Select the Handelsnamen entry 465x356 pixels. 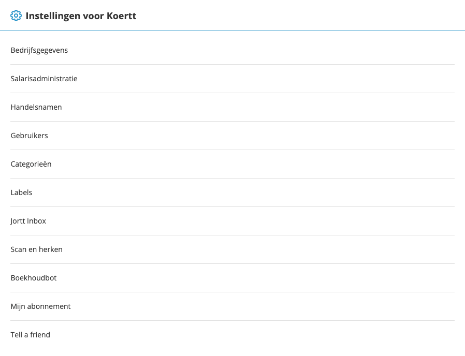(x=36, y=107)
